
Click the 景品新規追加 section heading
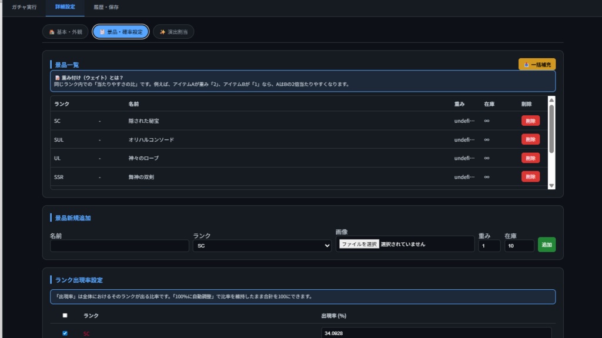click(73, 217)
